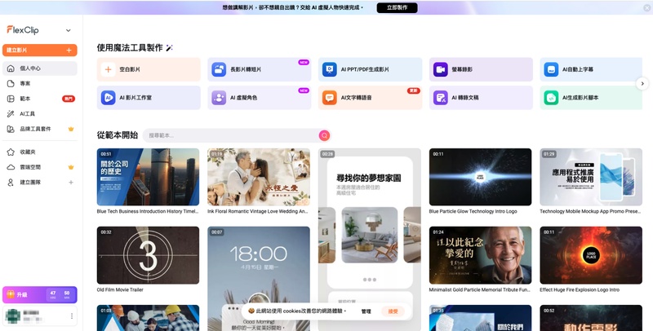Open 個人中心 in sidebar
The image size is (653, 331).
click(x=39, y=68)
